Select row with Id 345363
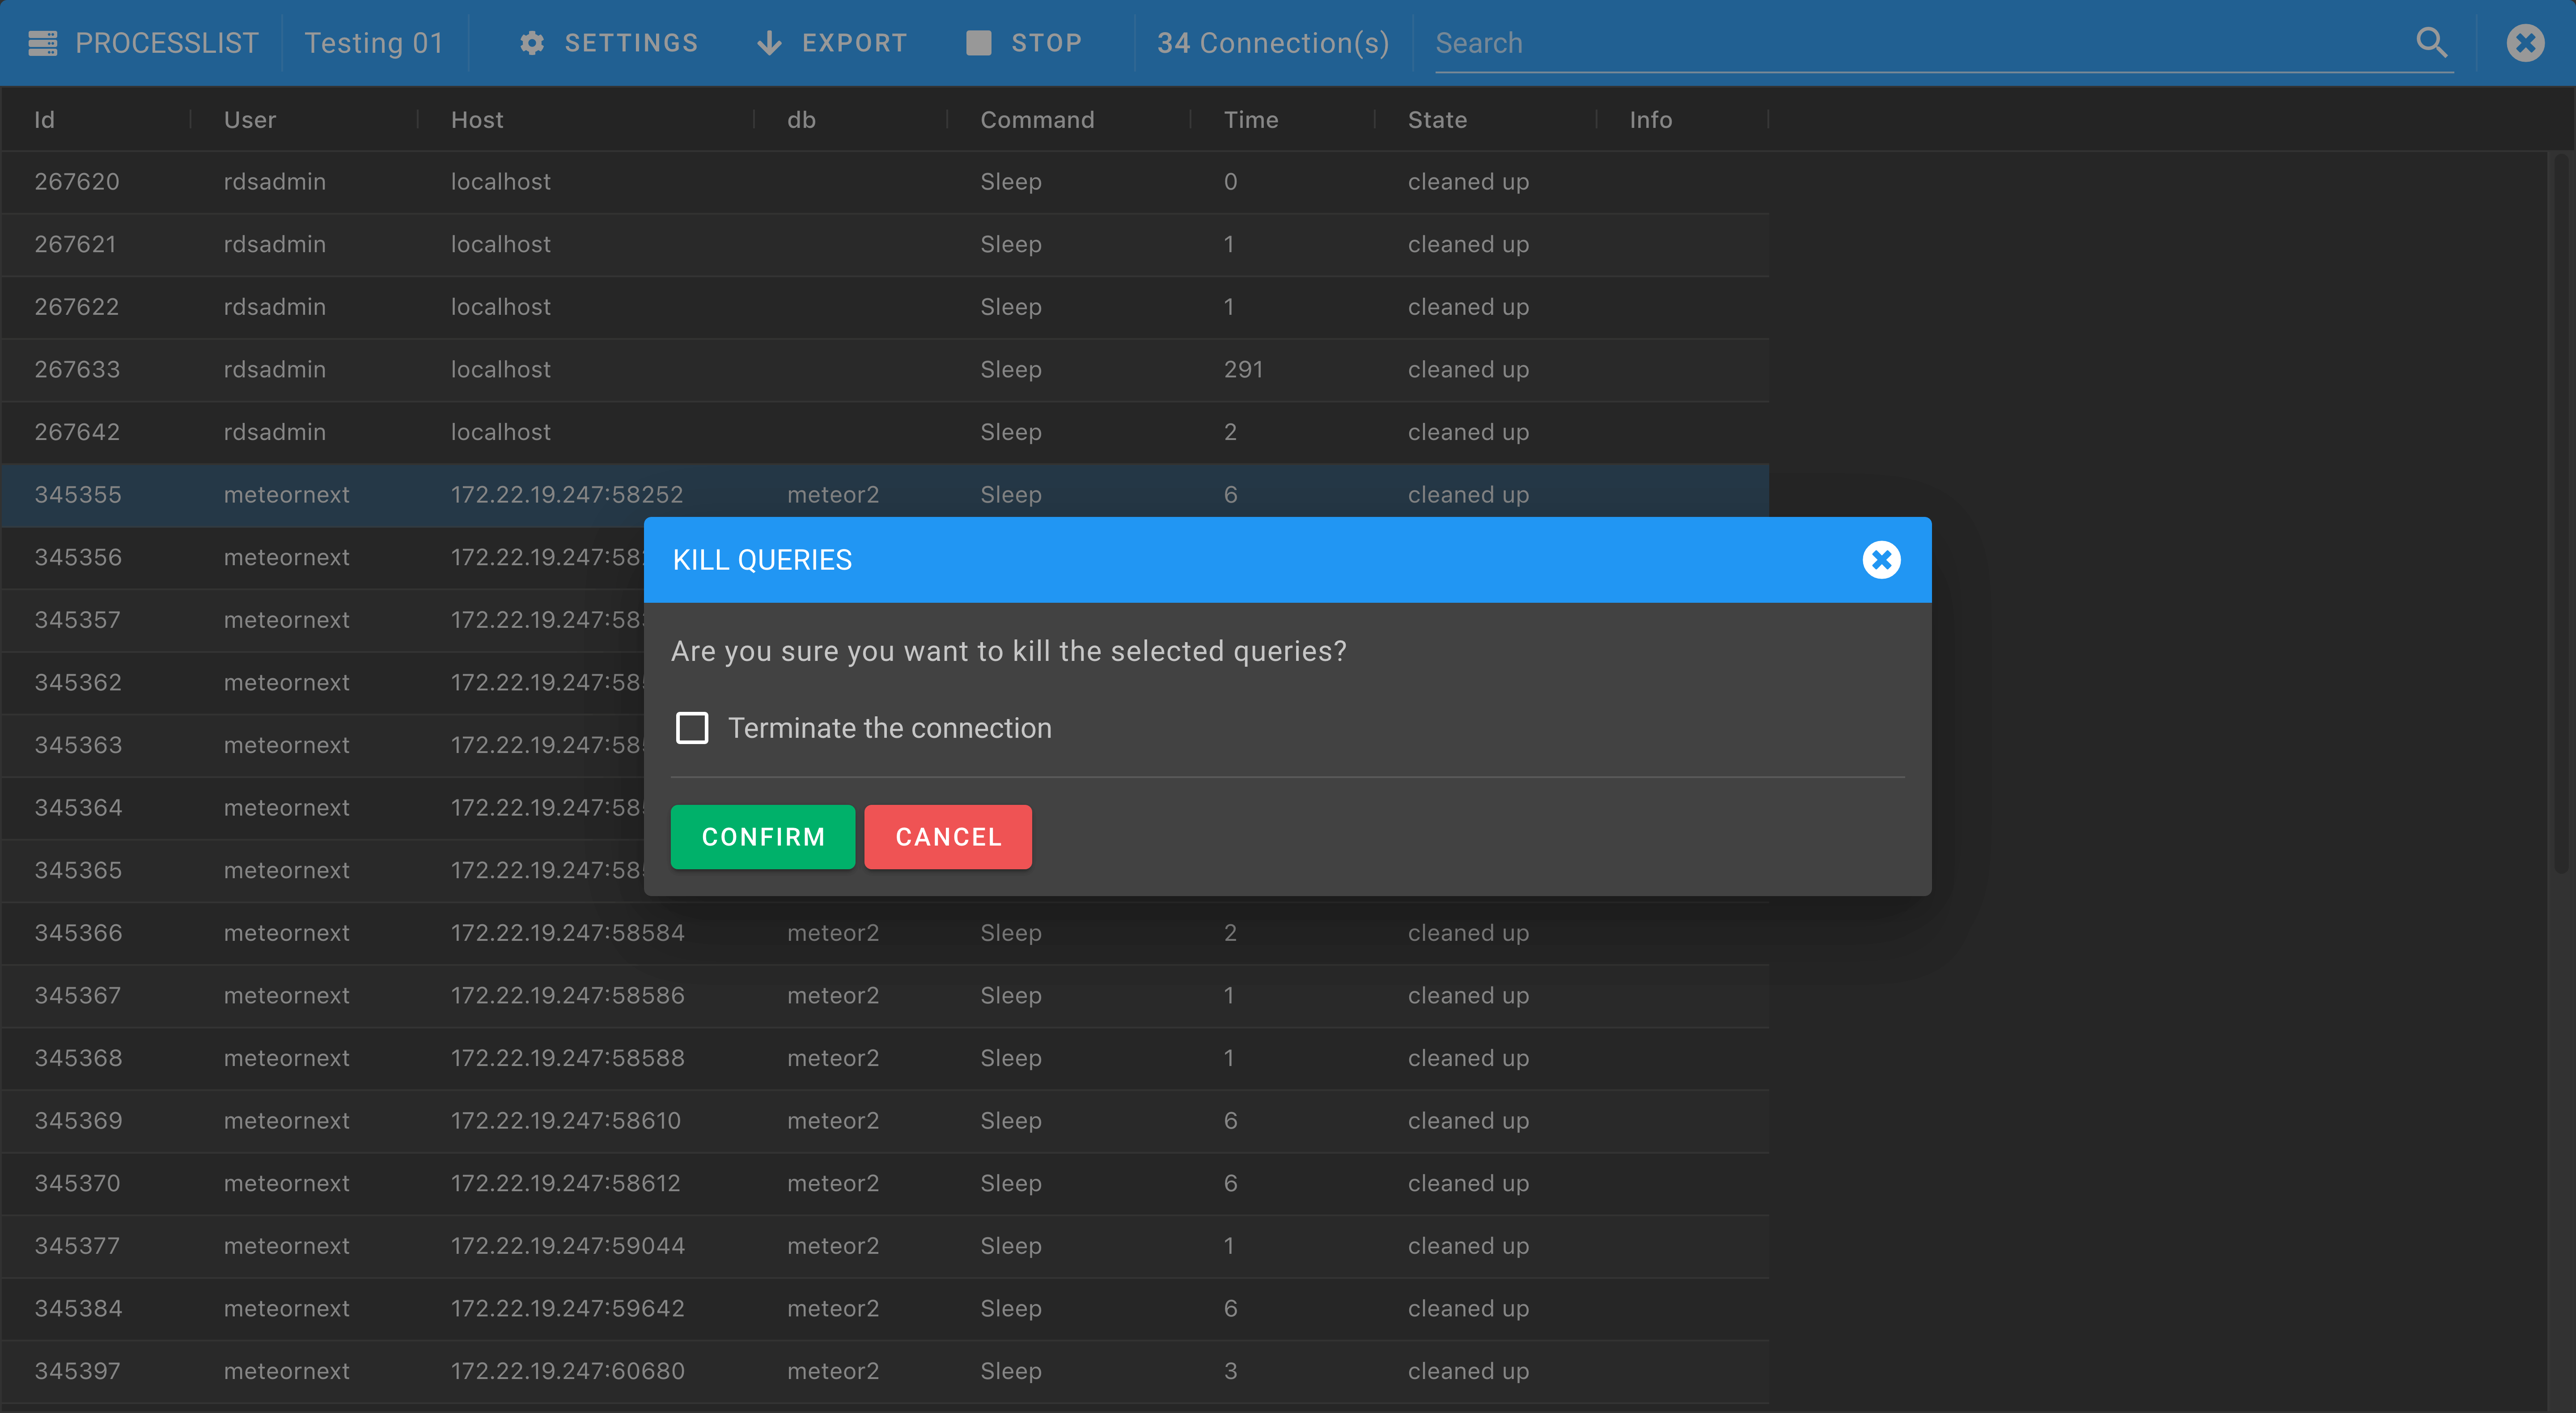2576x1413 pixels. tap(322, 745)
